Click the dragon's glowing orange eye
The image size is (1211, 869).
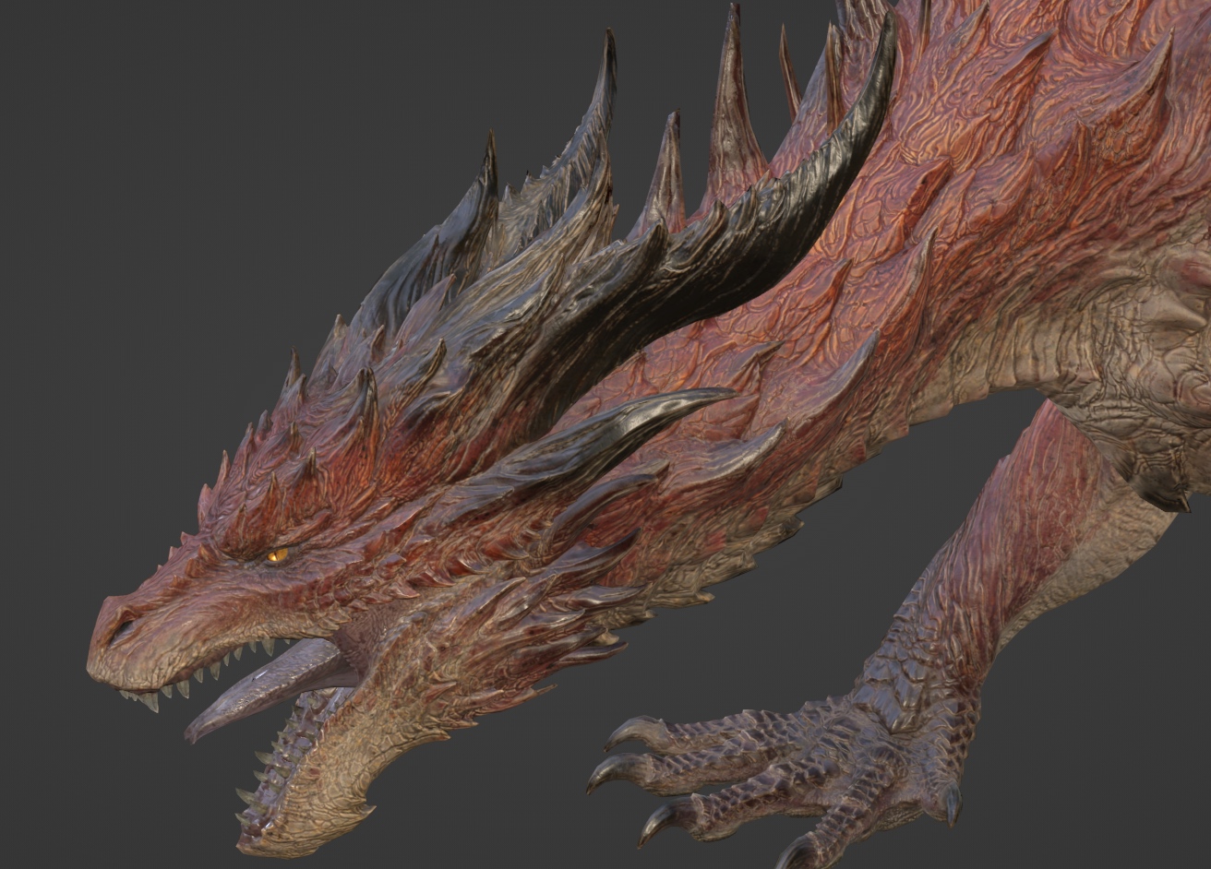point(276,555)
